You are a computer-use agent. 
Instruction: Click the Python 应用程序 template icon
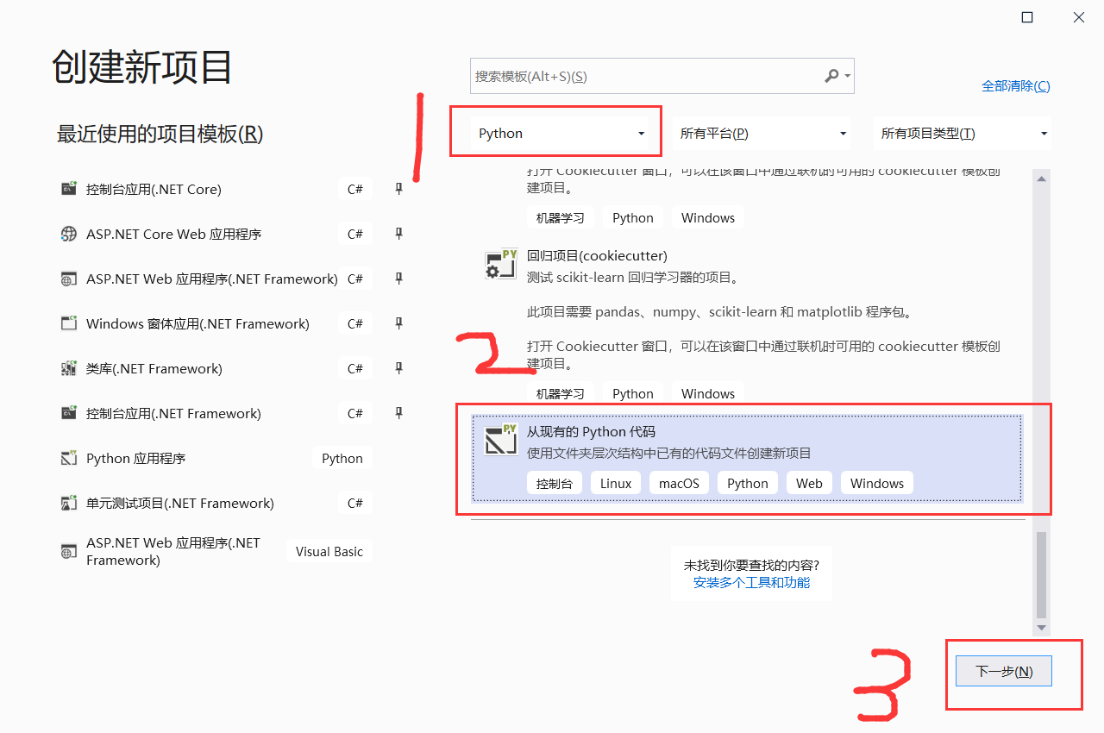click(69, 458)
